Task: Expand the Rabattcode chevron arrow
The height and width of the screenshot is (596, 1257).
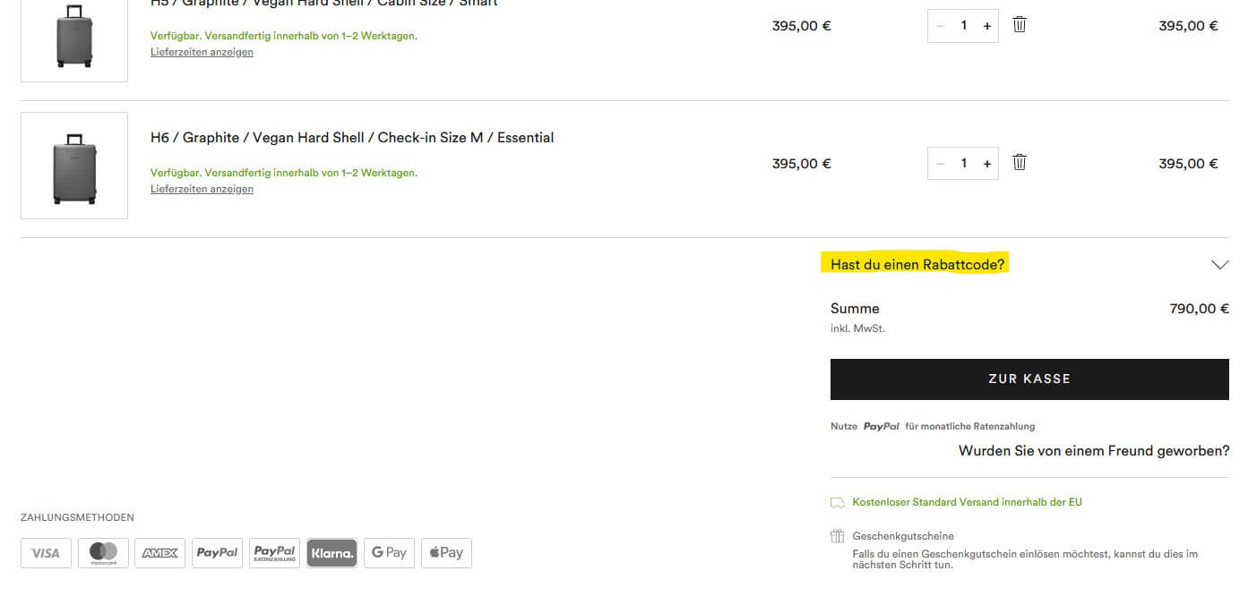Action: tap(1219, 265)
